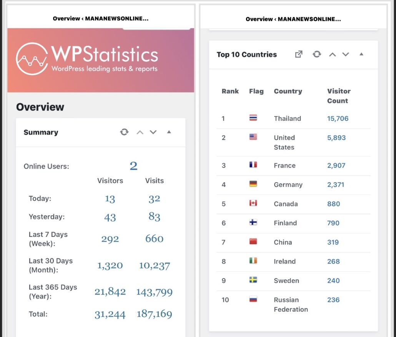Open the online users count link
This screenshot has width=396, height=337.
pos(133,166)
